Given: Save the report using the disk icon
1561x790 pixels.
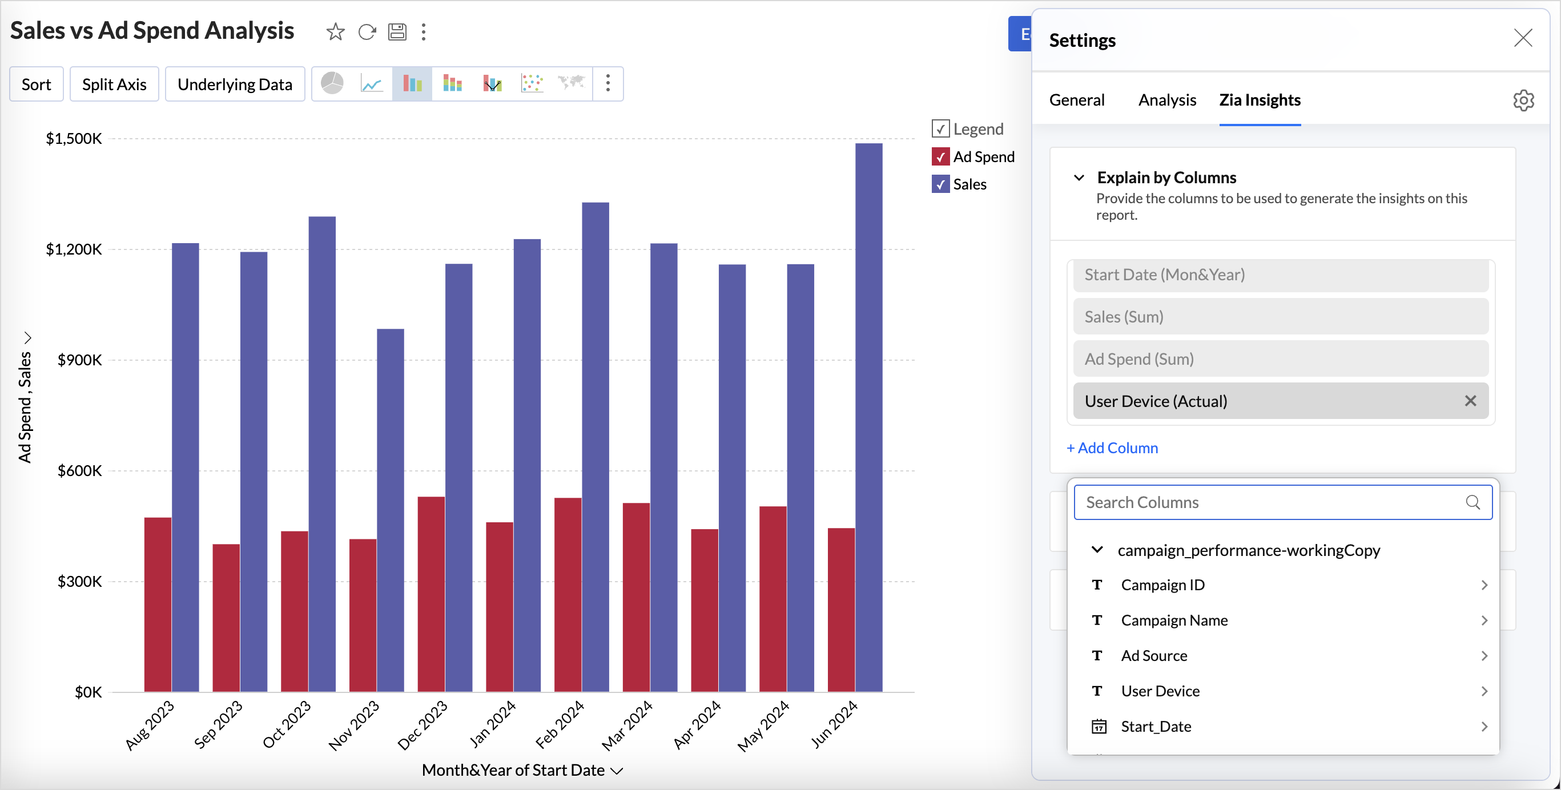Looking at the screenshot, I should [397, 31].
